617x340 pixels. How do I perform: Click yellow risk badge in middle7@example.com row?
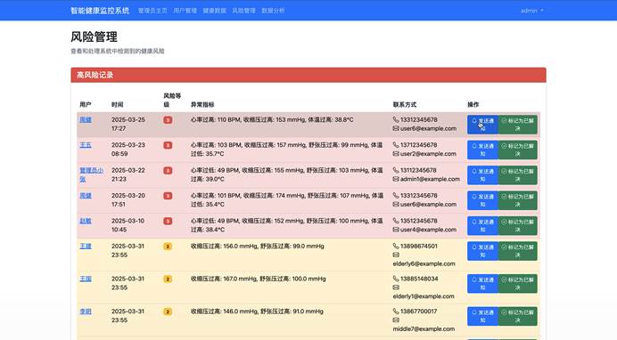pyautogui.click(x=168, y=312)
